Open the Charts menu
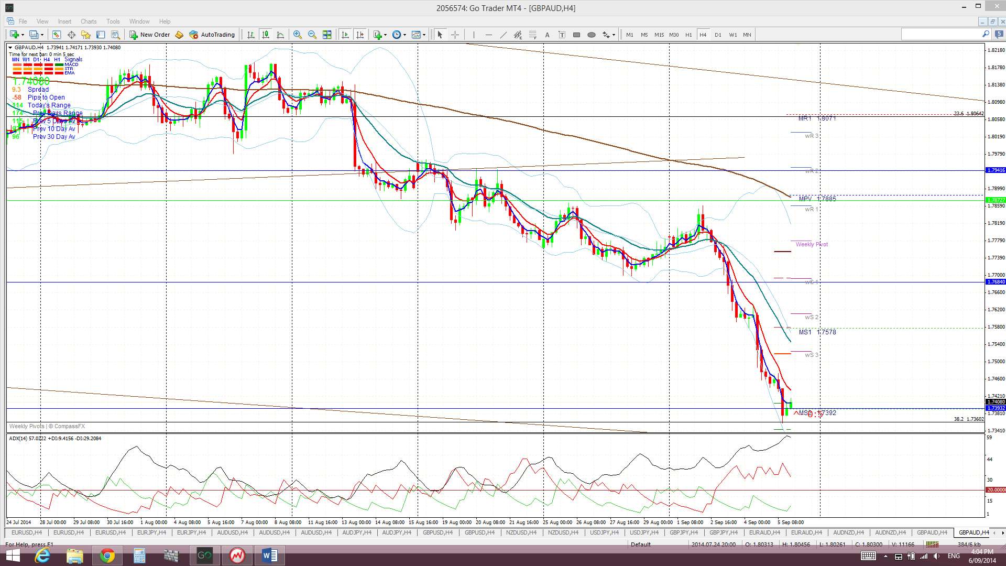The height and width of the screenshot is (566, 1006). pos(88,21)
